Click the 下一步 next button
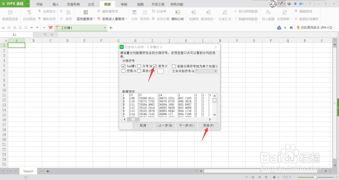This screenshot has height=180, width=339. [187, 125]
